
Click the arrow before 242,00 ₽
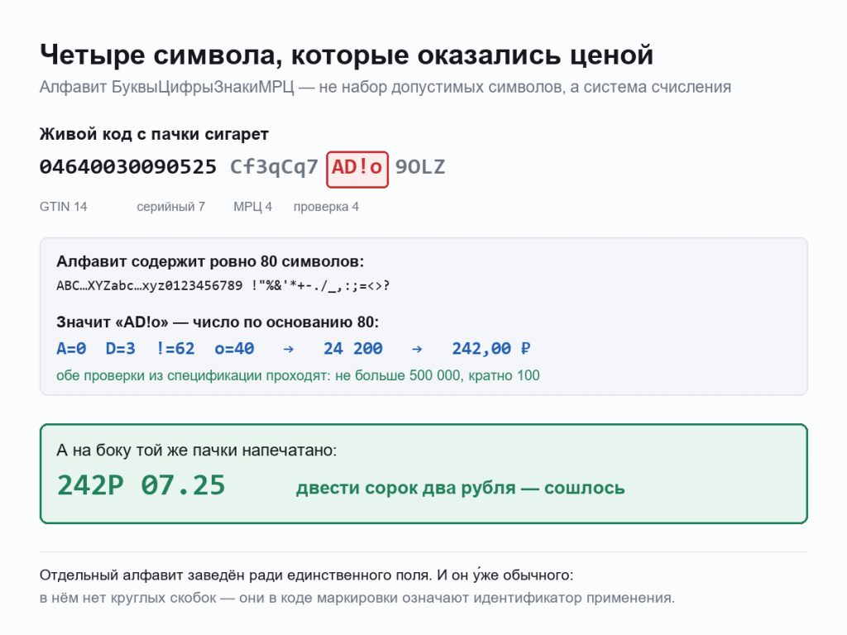(417, 350)
